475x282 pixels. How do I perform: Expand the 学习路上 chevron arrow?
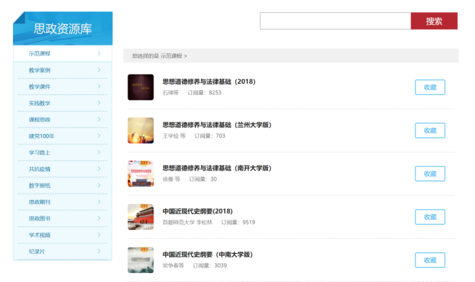click(99, 152)
